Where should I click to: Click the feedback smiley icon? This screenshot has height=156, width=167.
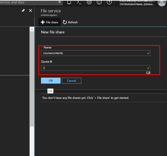click(x=99, y=2)
